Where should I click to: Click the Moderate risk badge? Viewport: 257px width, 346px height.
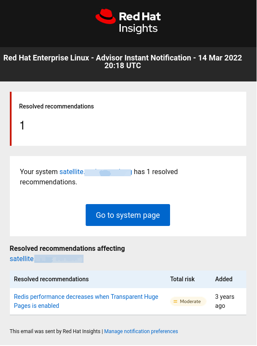point(188,301)
